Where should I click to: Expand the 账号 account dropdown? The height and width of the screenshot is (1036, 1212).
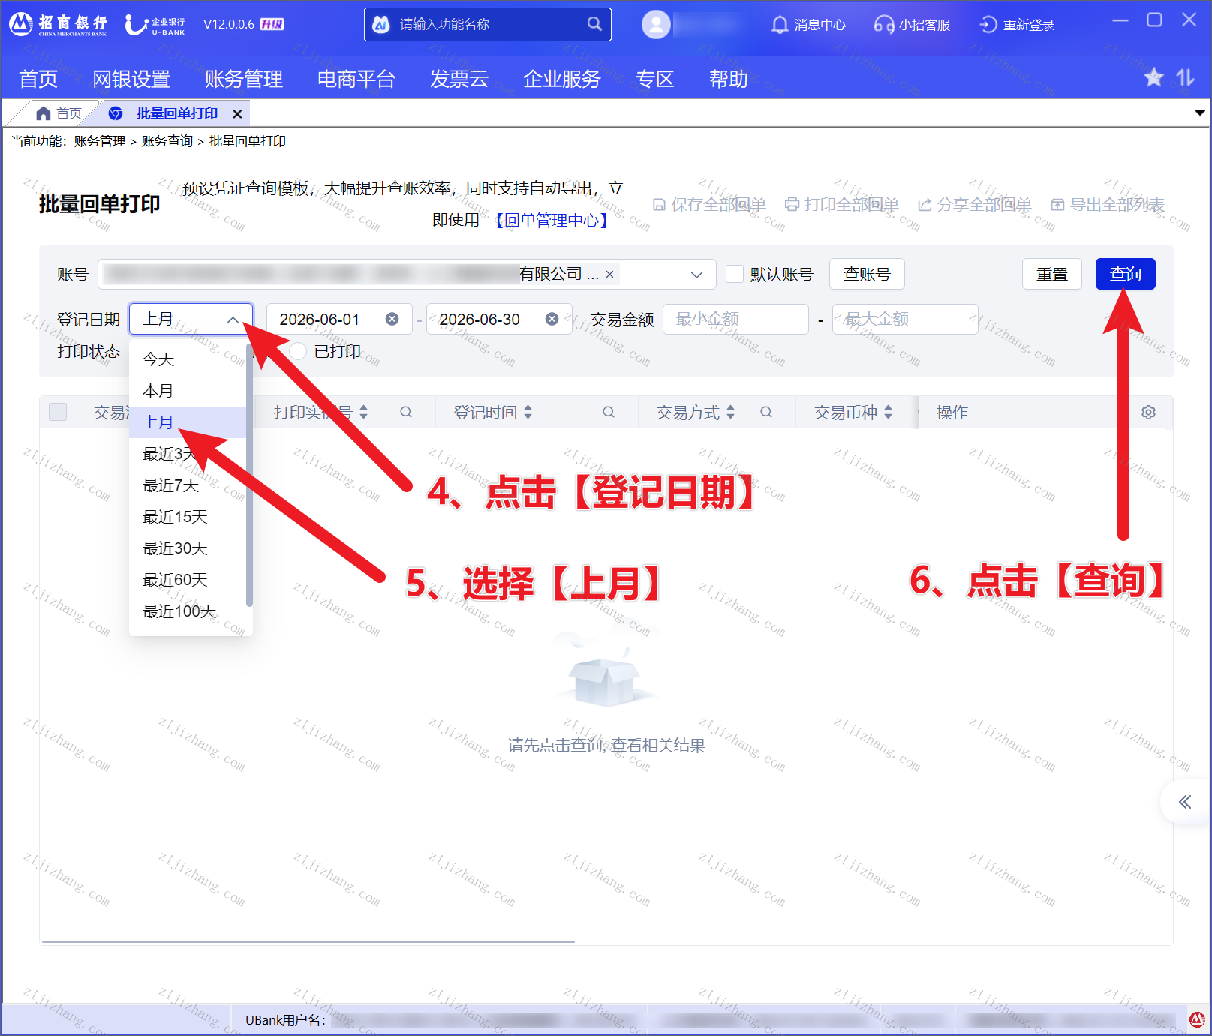(x=696, y=275)
